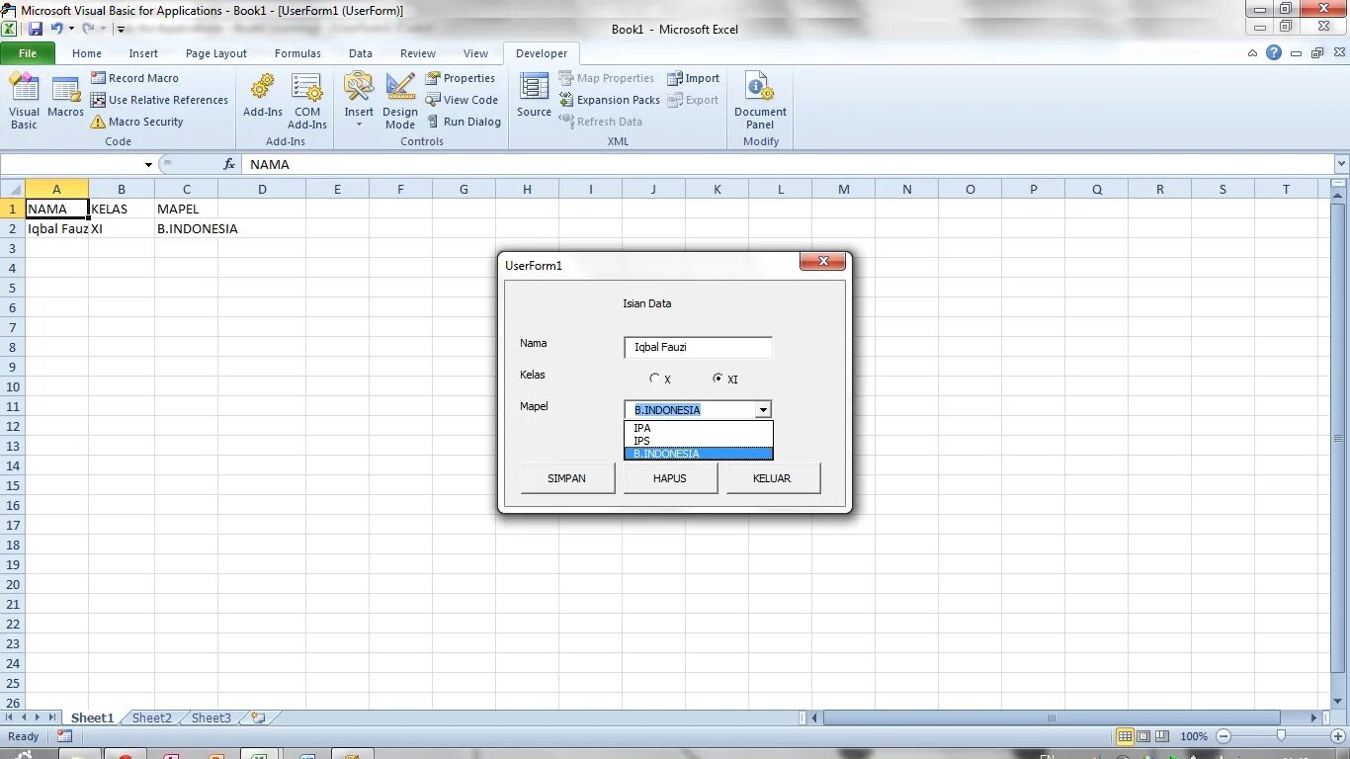Viewport: 1350px width, 759px height.
Task: Toggle Design Mode
Action: point(400,101)
